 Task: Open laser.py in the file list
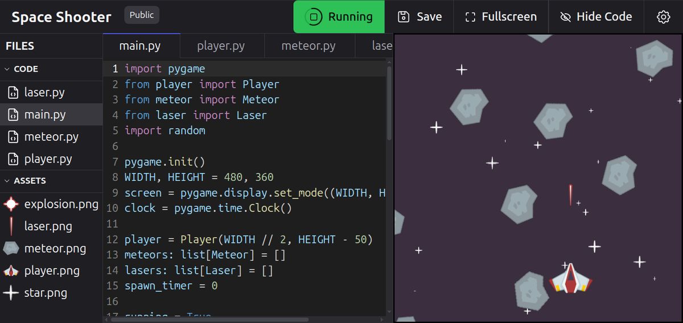[51, 92]
